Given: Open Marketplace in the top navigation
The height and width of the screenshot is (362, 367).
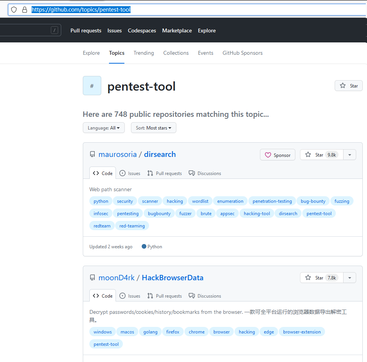Looking at the screenshot, I should 177,30.
